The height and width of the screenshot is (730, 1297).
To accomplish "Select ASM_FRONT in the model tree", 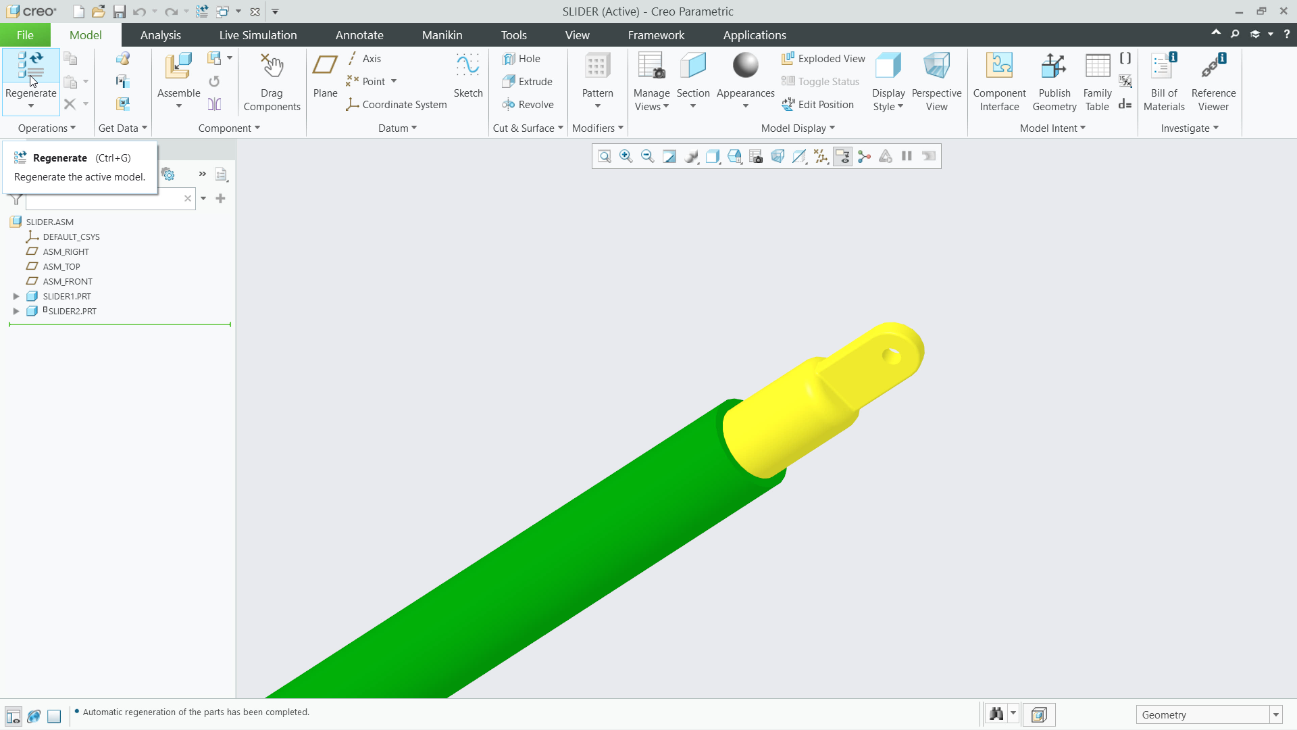I will click(66, 281).
